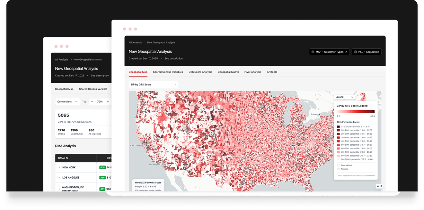Click the external-link arrow on MAF - Customer Types

click(346, 52)
